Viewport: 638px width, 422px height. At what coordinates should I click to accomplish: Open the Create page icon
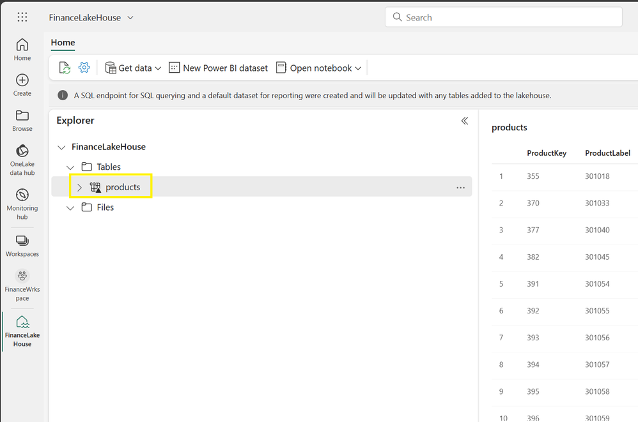click(22, 85)
